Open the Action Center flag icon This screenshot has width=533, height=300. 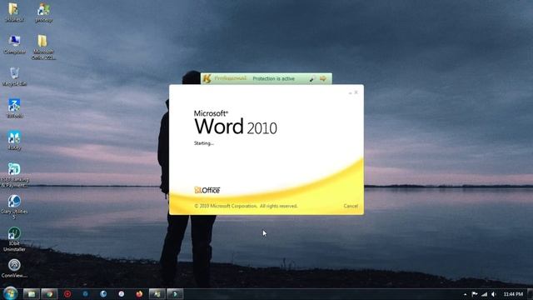pyautogui.click(x=475, y=294)
